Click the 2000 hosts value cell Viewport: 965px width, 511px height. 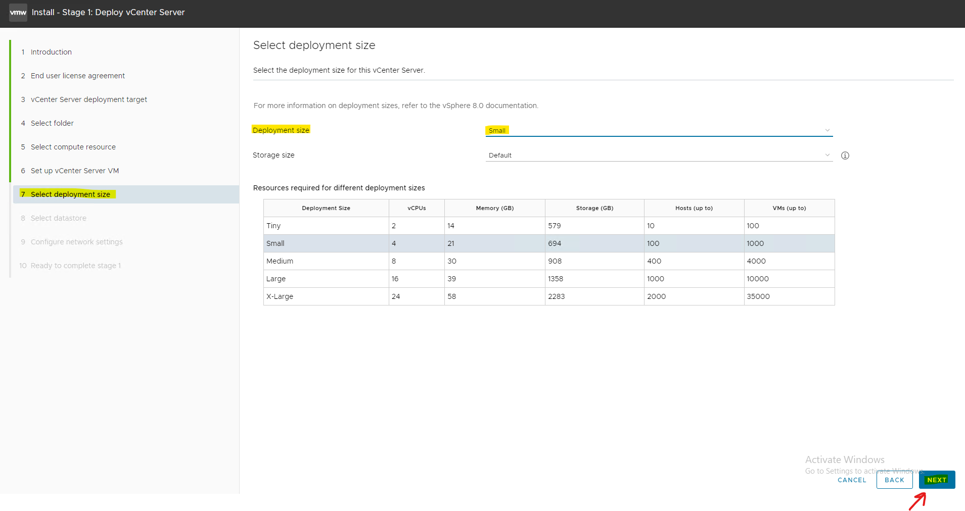(694, 296)
